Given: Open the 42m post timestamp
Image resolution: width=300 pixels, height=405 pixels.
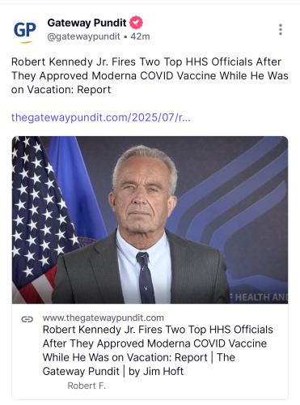Looking at the screenshot, I should point(140,36).
